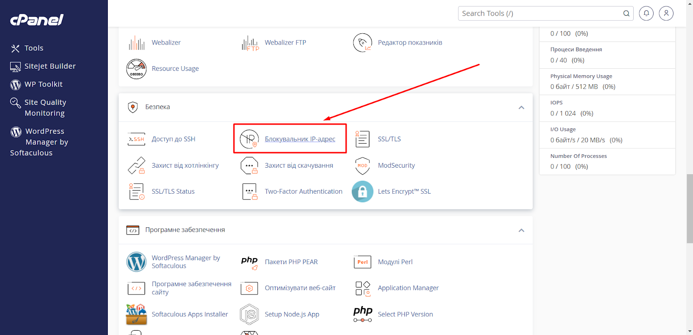The image size is (693, 335).
Task: Open the SSL/TLS Status link
Action: click(x=173, y=191)
